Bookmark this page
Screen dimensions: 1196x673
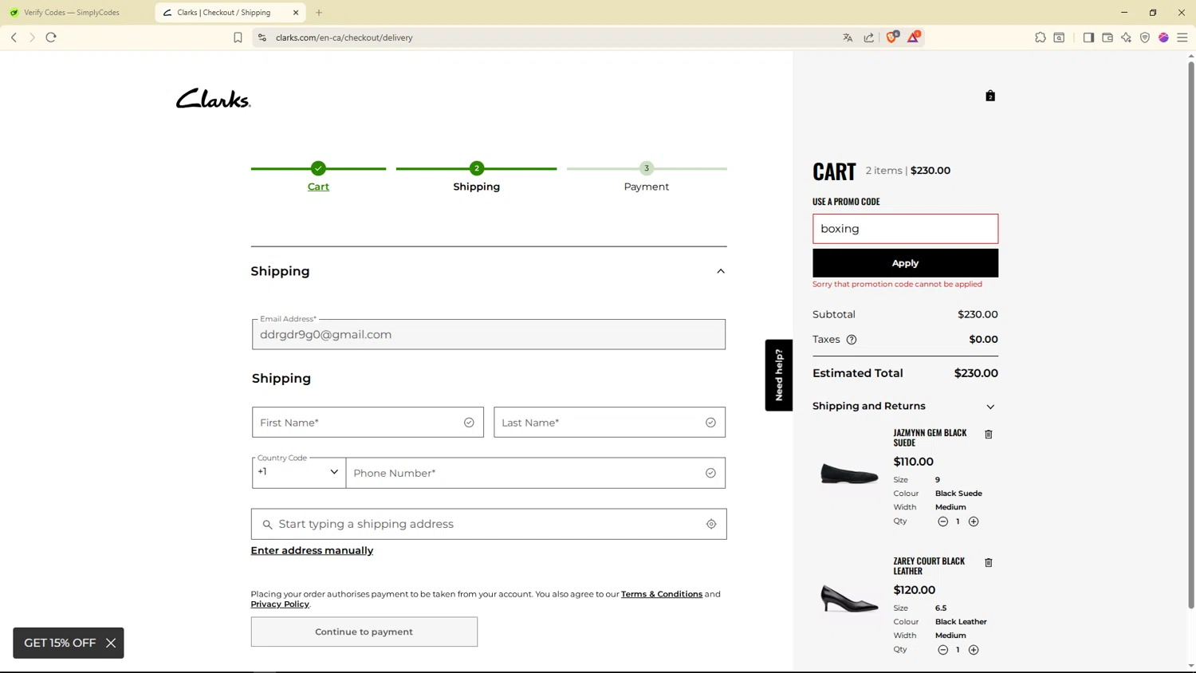pos(238,37)
